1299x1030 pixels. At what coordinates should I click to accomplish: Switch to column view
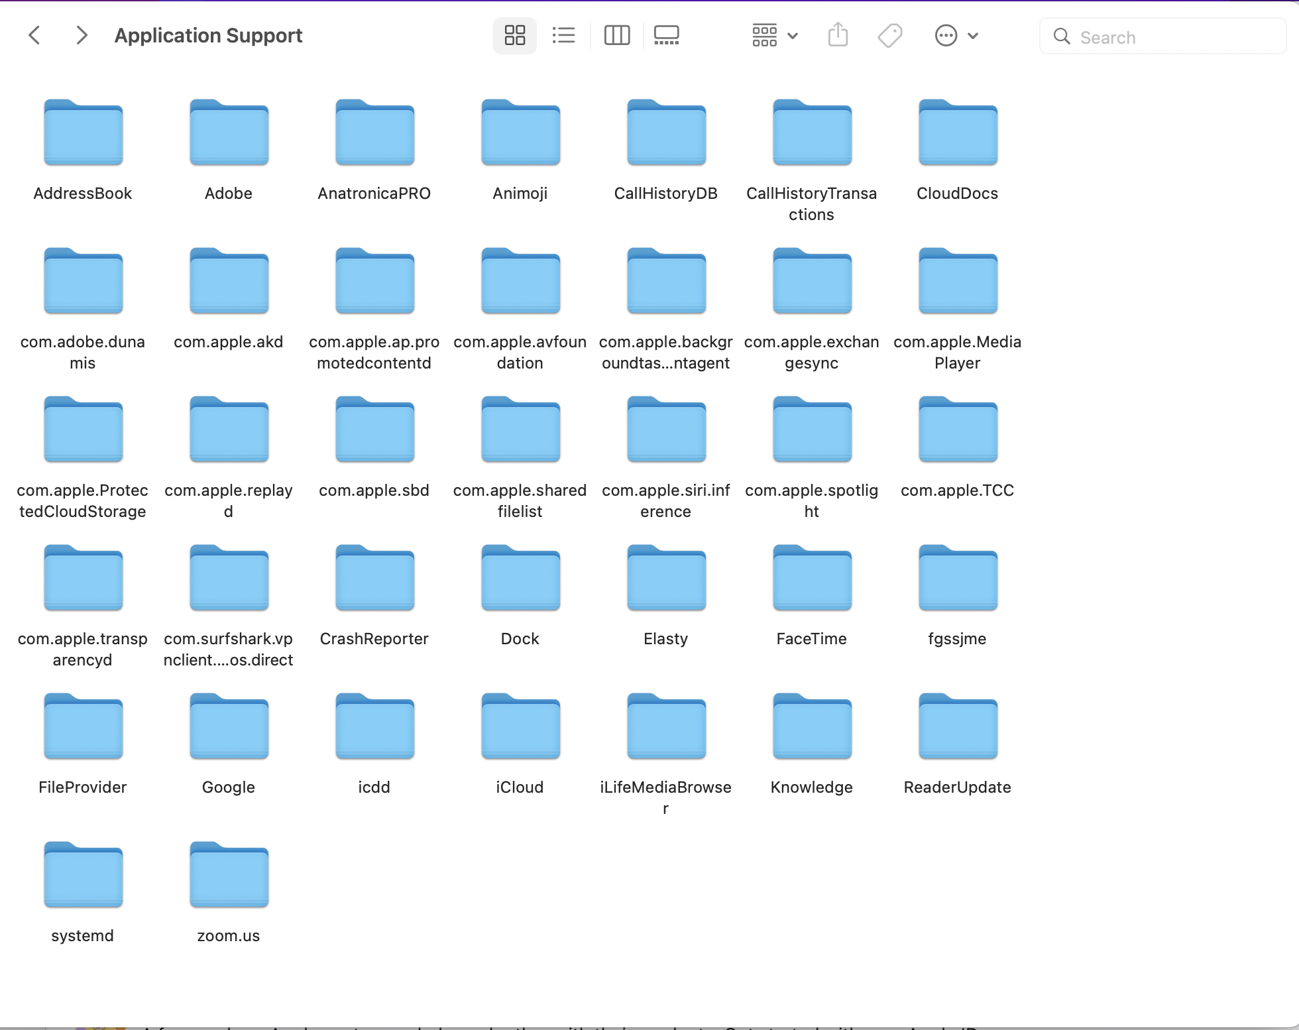pyautogui.click(x=616, y=35)
